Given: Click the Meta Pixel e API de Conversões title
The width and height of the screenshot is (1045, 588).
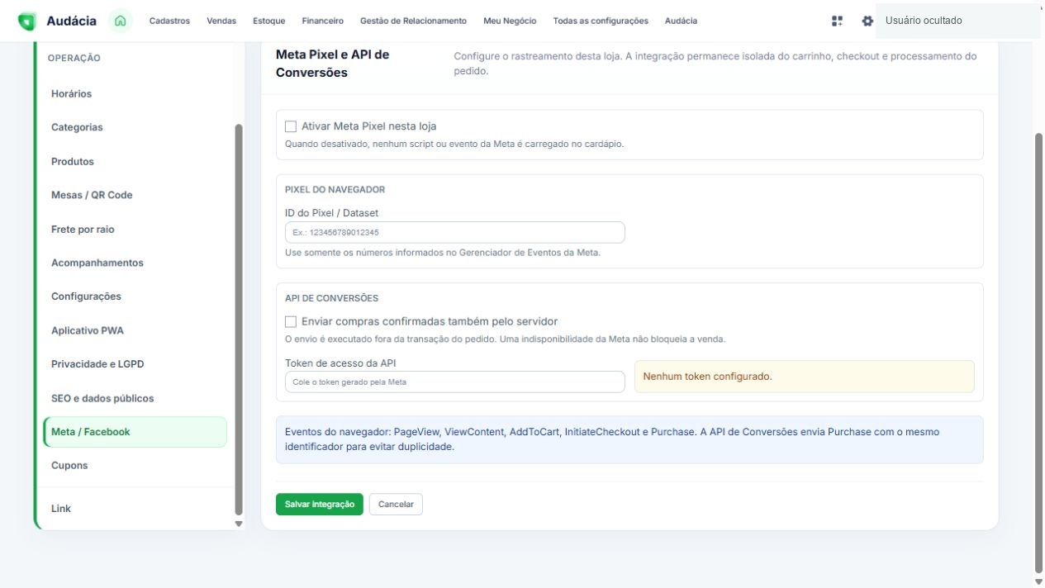Looking at the screenshot, I should click(333, 64).
